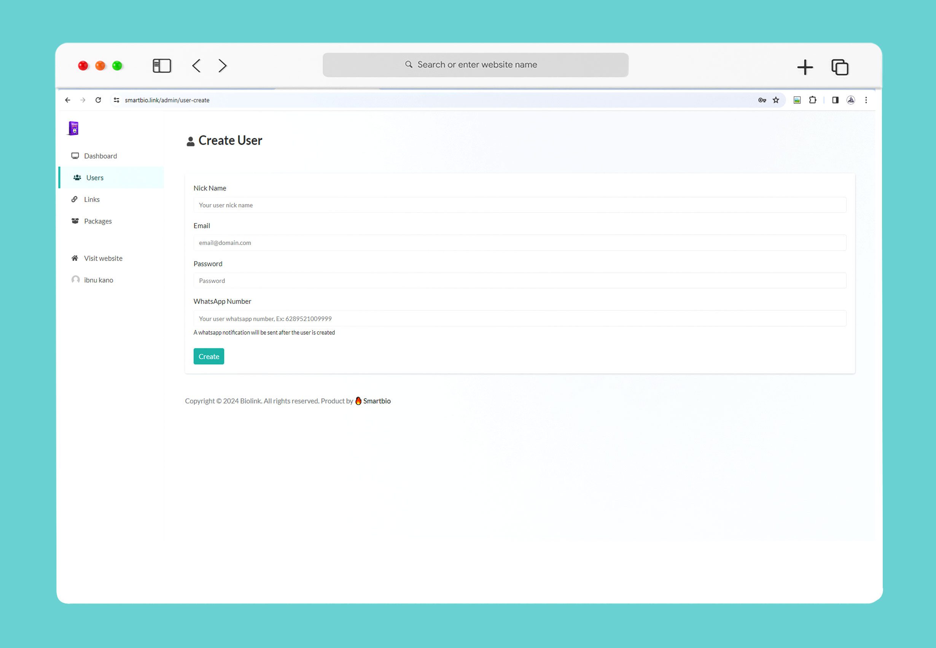The height and width of the screenshot is (648, 936).
Task: Open the extensions puzzle icon
Action: tap(812, 100)
